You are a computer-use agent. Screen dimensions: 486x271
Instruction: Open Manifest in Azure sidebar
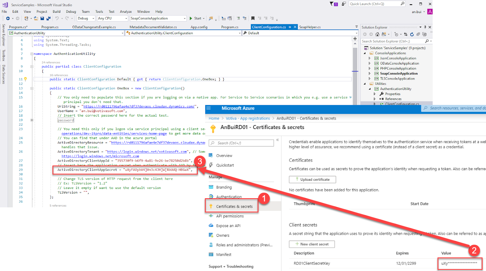(224, 255)
